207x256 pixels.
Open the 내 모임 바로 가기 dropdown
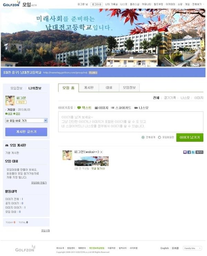[x=26, y=121]
